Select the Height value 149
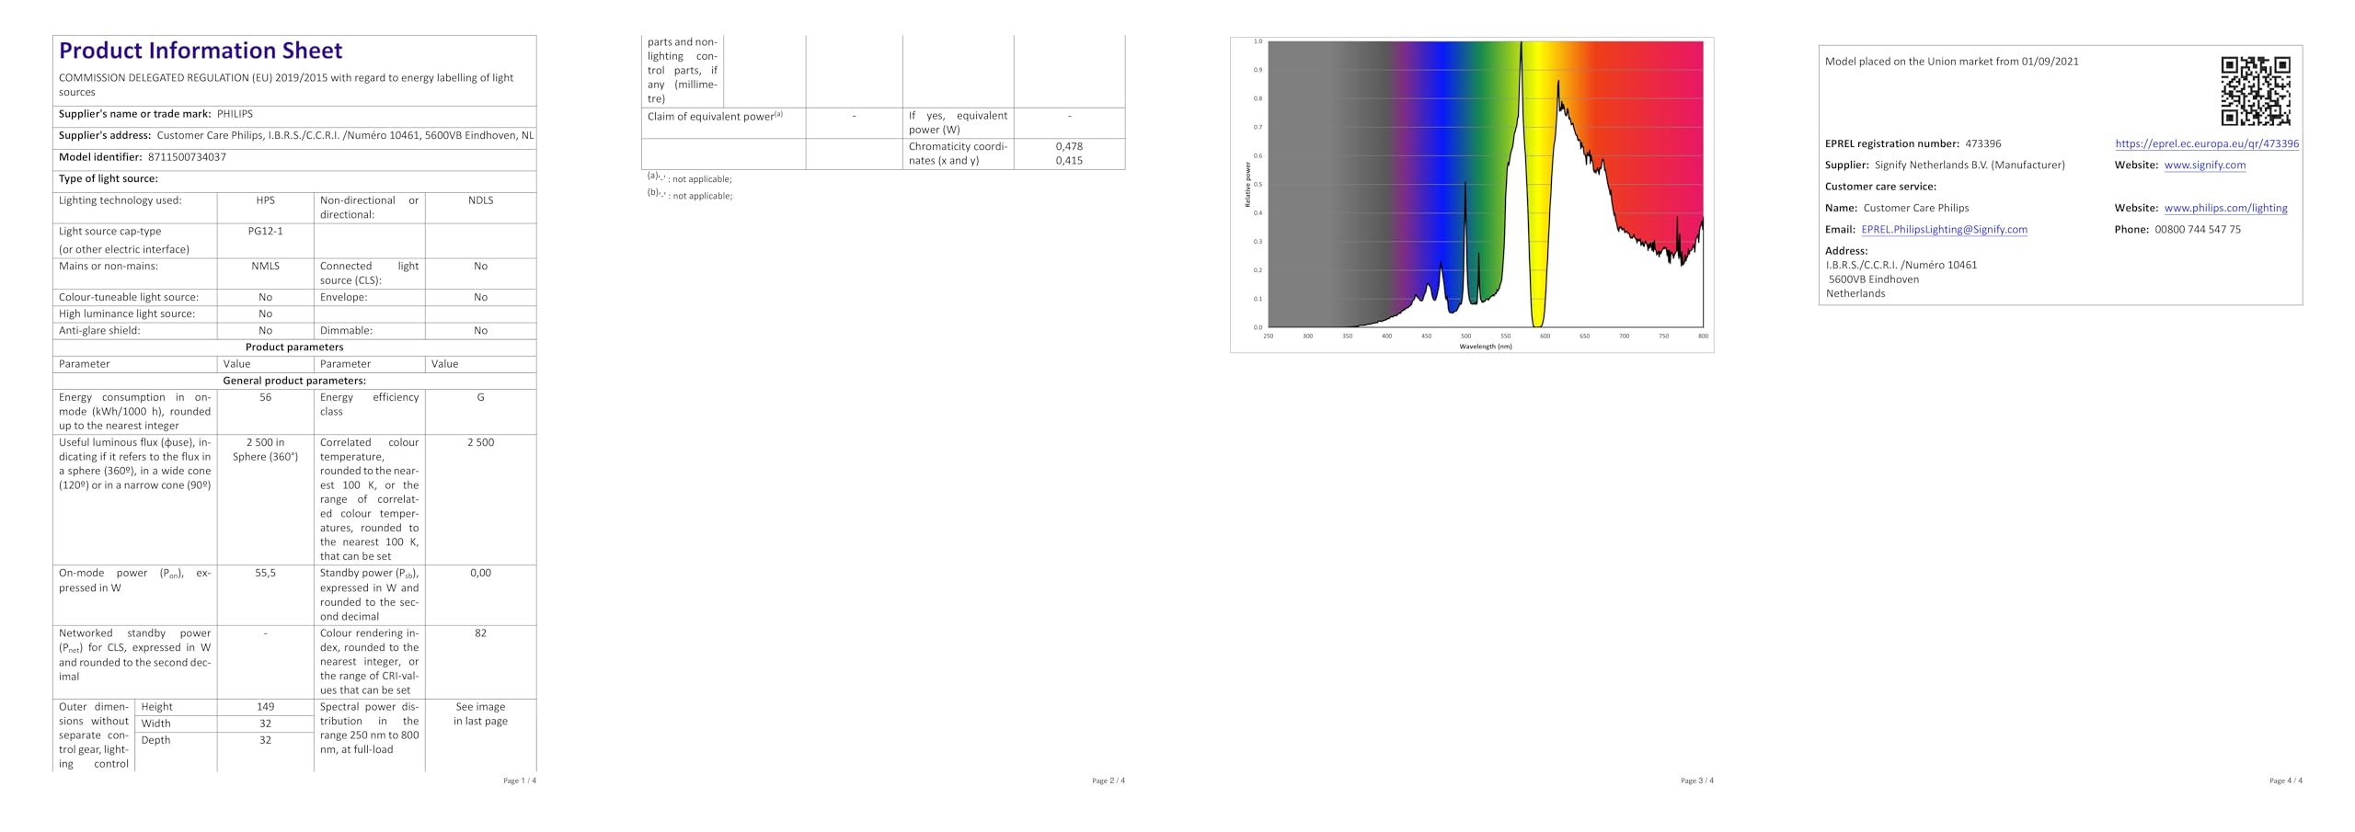The width and height of the screenshot is (2355, 832). 265,707
